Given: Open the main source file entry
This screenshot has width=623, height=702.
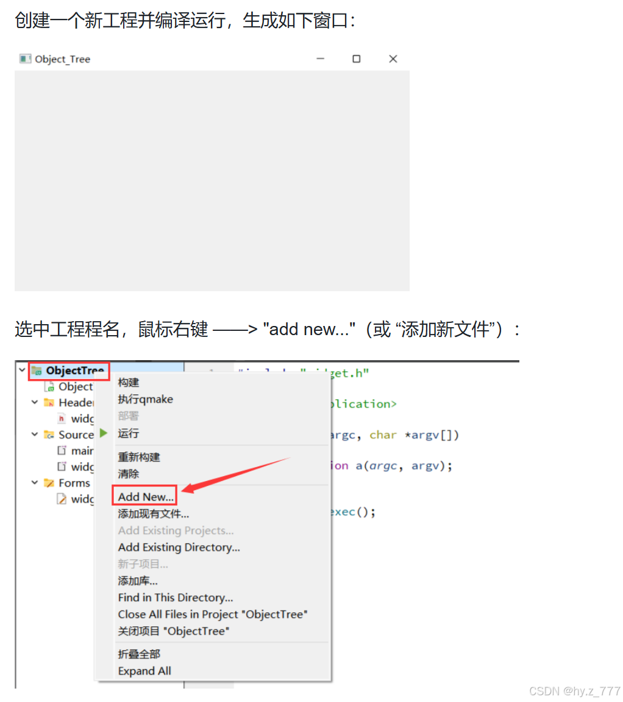Looking at the screenshot, I should [x=82, y=451].
